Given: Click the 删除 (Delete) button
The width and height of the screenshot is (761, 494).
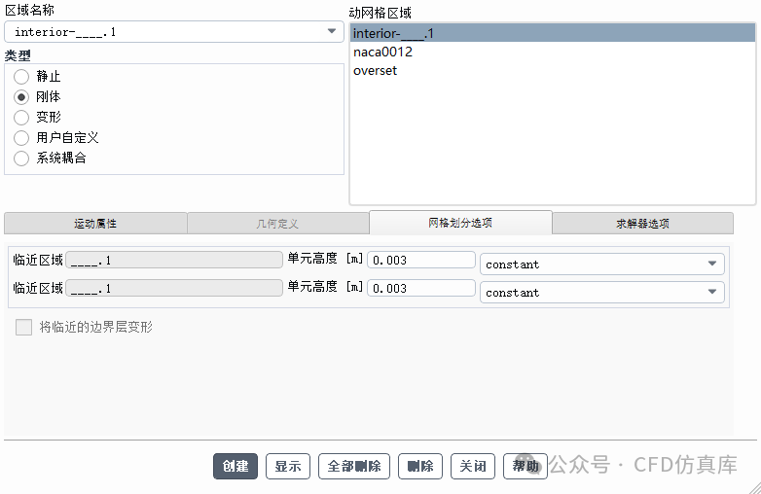Looking at the screenshot, I should tap(419, 467).
